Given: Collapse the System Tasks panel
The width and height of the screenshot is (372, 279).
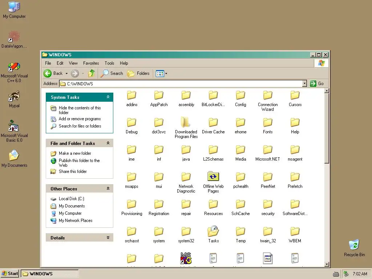Looking at the screenshot, I should coord(108,97).
